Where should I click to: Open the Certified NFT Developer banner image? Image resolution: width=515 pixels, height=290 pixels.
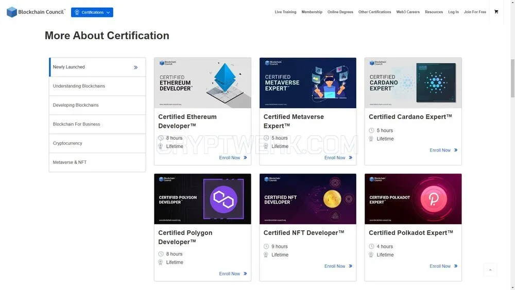click(x=308, y=199)
